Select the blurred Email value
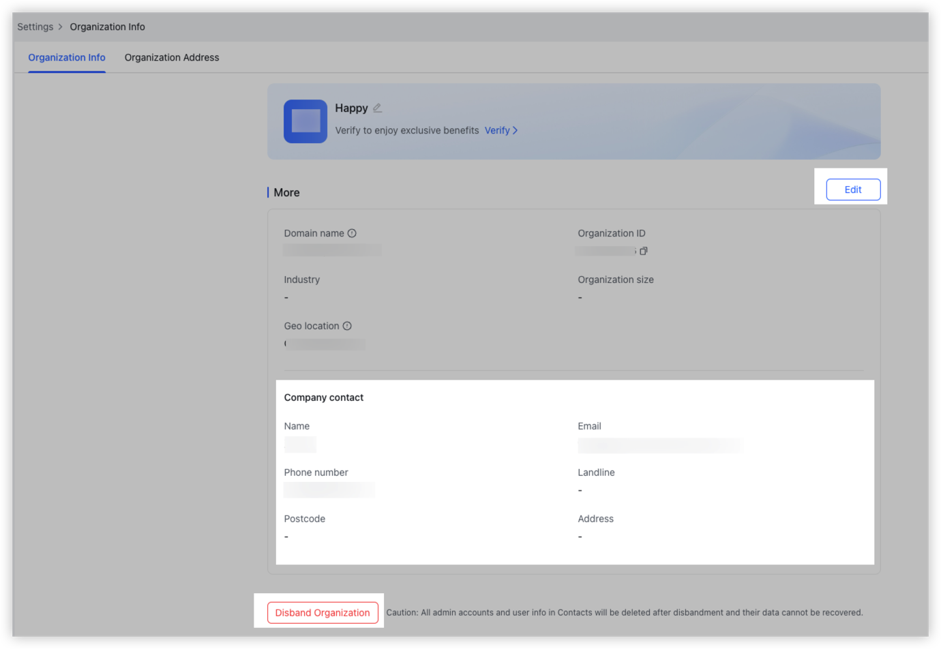This screenshot has height=649, width=941. coord(659,445)
